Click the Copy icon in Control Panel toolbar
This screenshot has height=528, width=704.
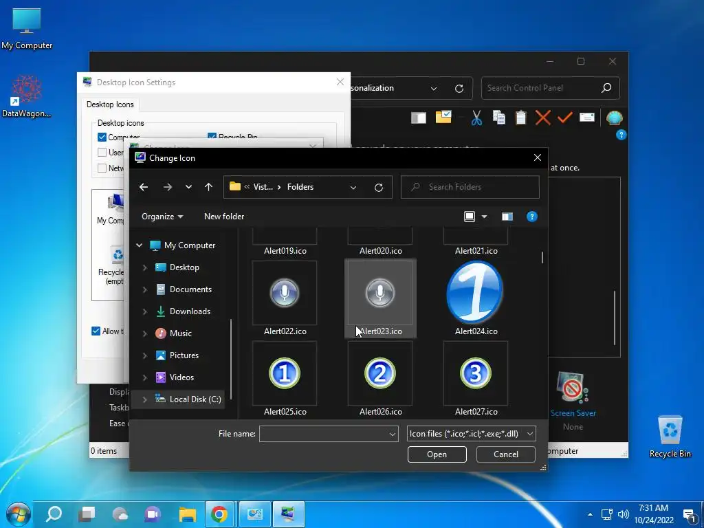tap(499, 118)
